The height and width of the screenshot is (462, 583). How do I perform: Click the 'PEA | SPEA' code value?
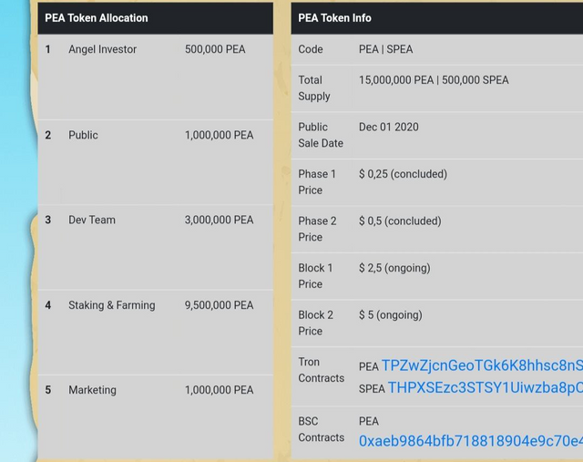point(385,49)
